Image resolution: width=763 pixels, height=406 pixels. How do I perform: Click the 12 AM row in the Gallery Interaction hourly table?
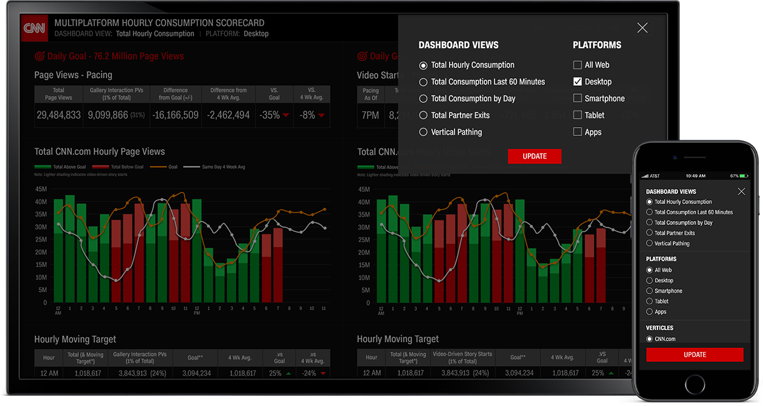click(x=182, y=374)
